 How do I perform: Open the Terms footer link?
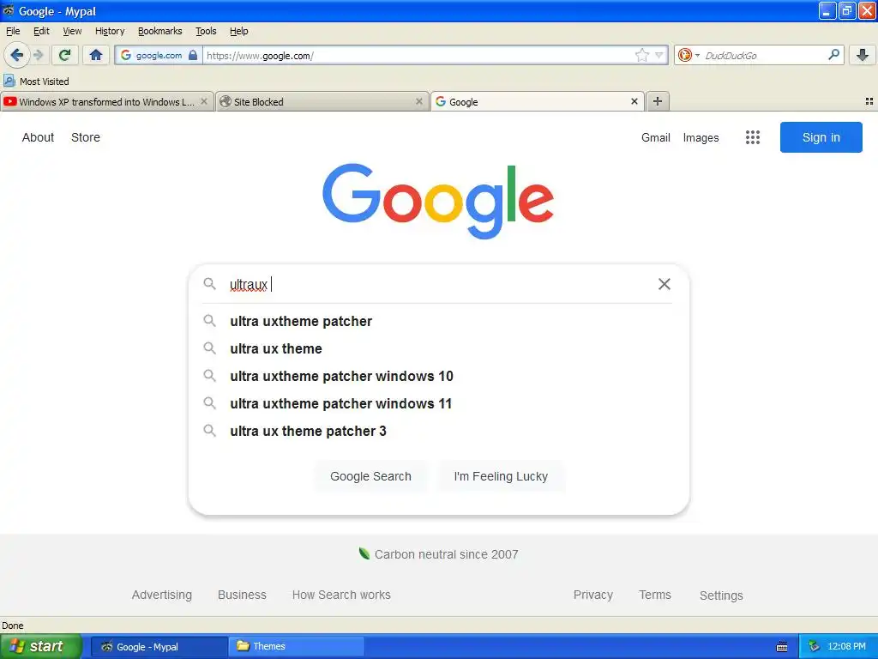click(654, 595)
